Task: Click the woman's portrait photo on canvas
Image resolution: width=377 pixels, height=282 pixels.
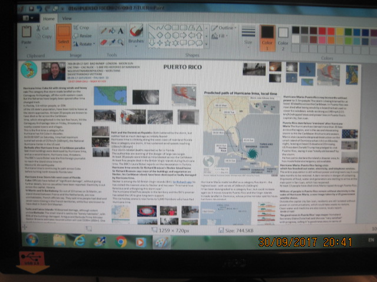Action: pos(54,71)
